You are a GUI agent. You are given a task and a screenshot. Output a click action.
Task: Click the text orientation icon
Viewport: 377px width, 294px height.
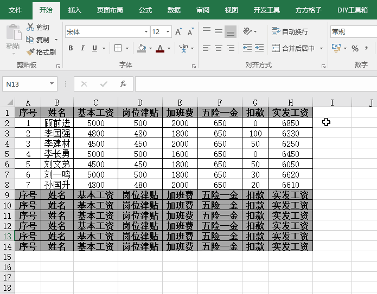pyautogui.click(x=247, y=31)
